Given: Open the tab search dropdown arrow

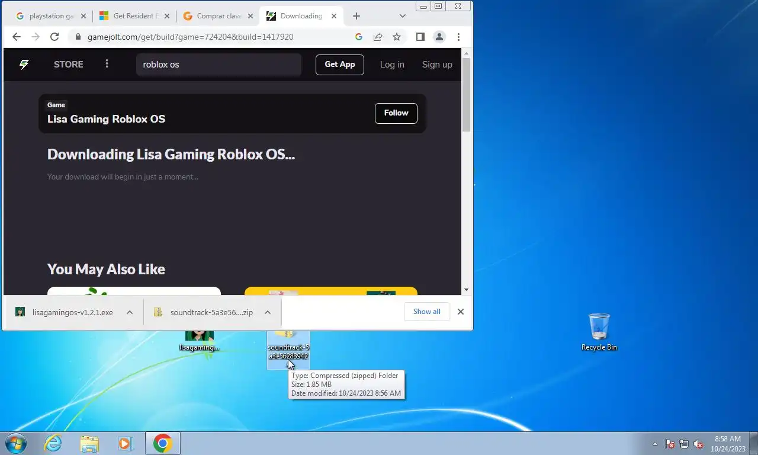Looking at the screenshot, I should tap(403, 16).
